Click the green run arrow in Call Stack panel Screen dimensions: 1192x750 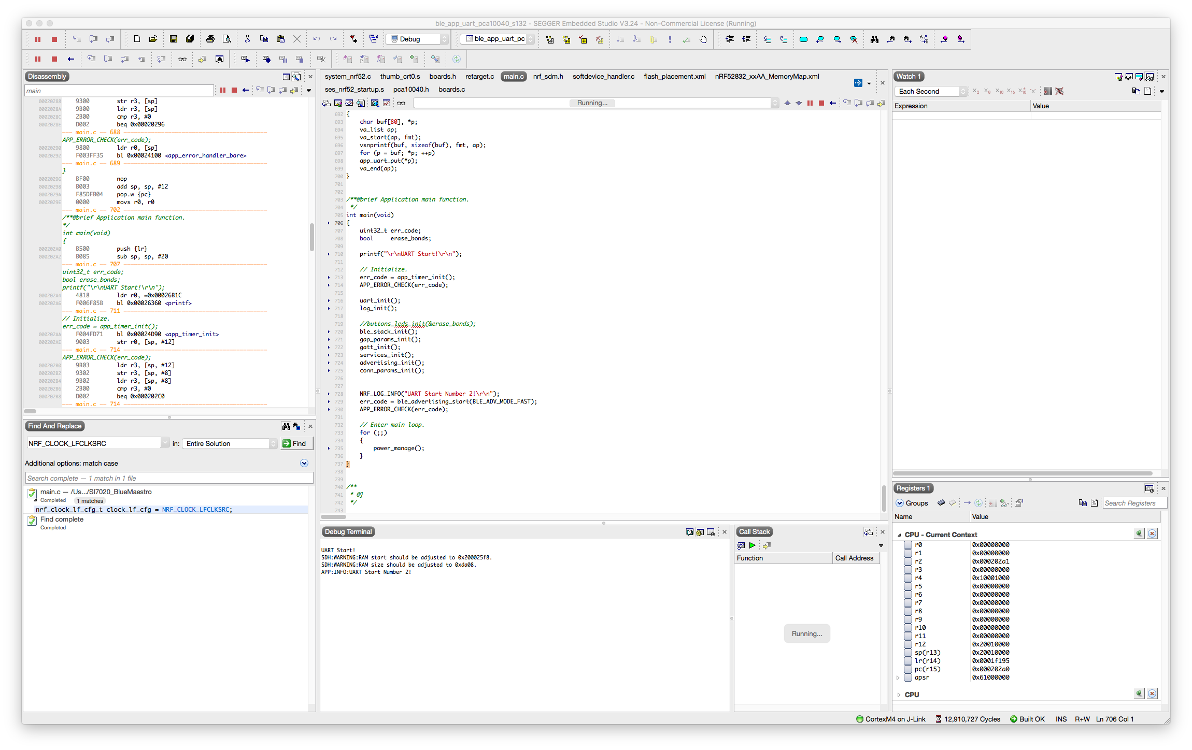(x=753, y=545)
